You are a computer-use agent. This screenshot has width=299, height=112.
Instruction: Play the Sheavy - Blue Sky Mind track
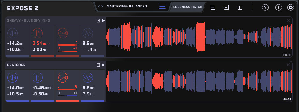click(103, 21)
